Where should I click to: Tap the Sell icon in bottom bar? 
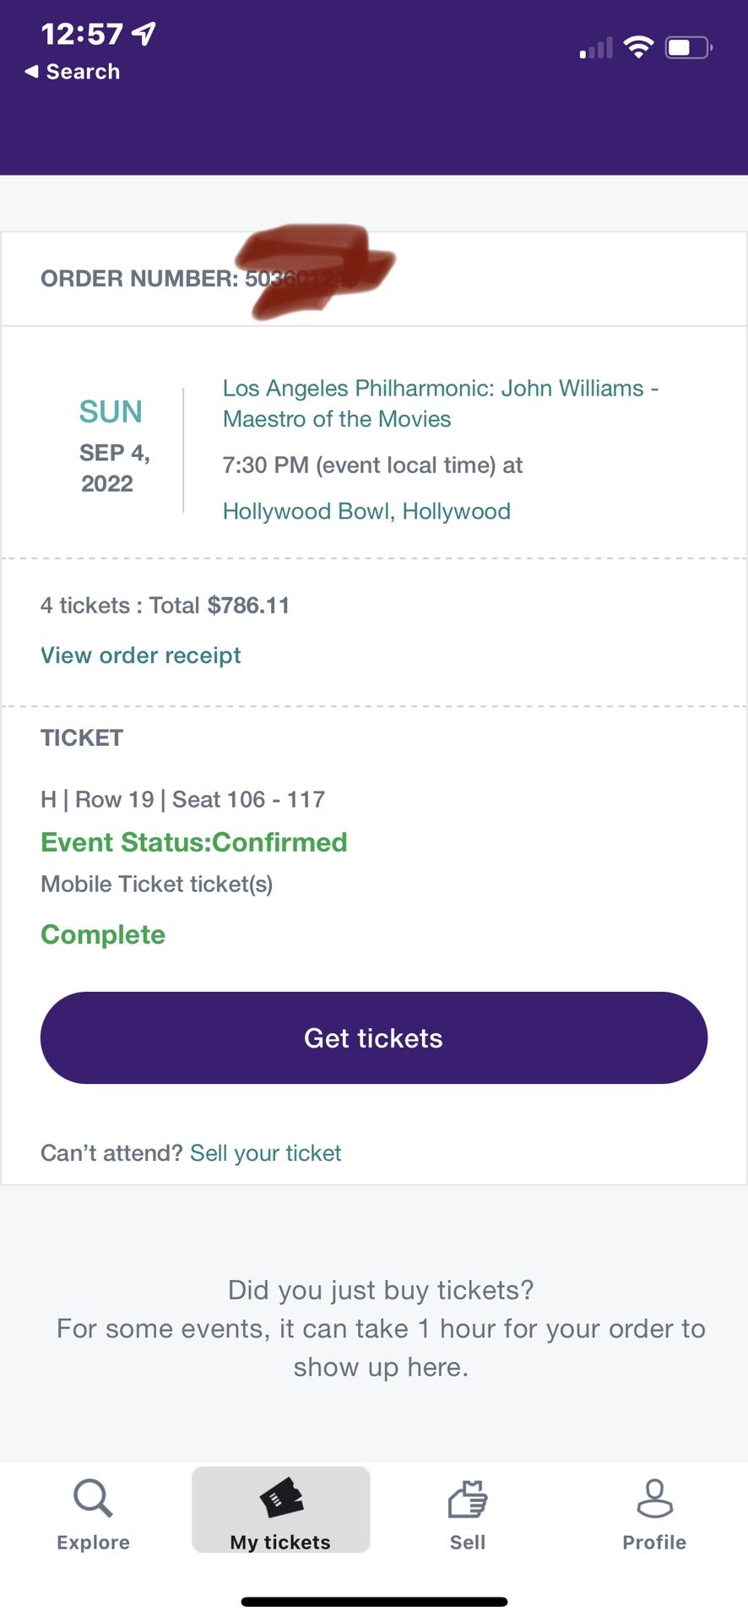coord(468,1500)
